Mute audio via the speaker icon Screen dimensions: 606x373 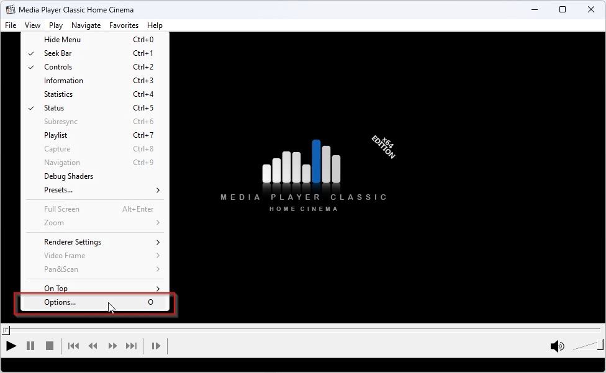pyautogui.click(x=557, y=346)
